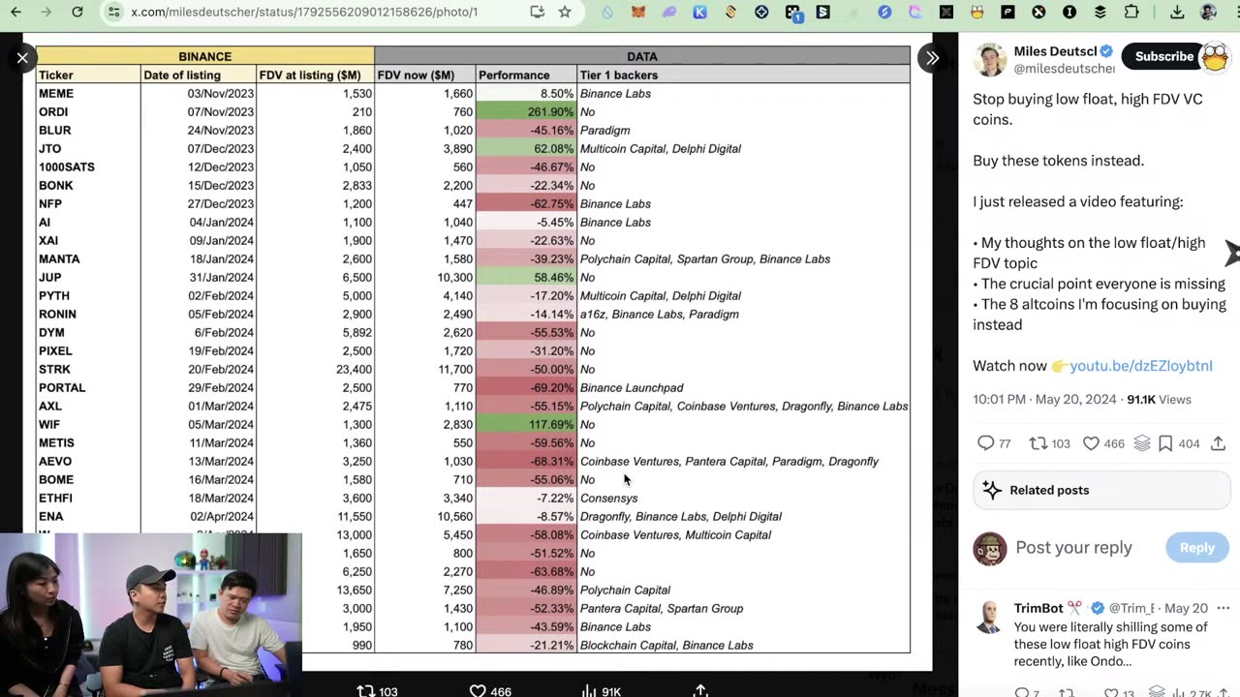Click the share icon below the photo
The image size is (1240, 697).
(x=701, y=690)
